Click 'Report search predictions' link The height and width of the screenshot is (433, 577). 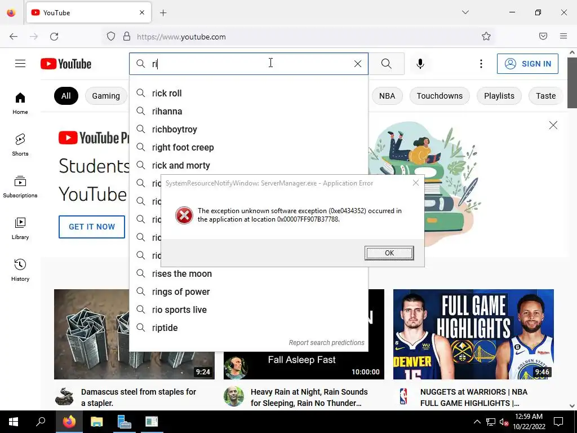click(x=326, y=342)
